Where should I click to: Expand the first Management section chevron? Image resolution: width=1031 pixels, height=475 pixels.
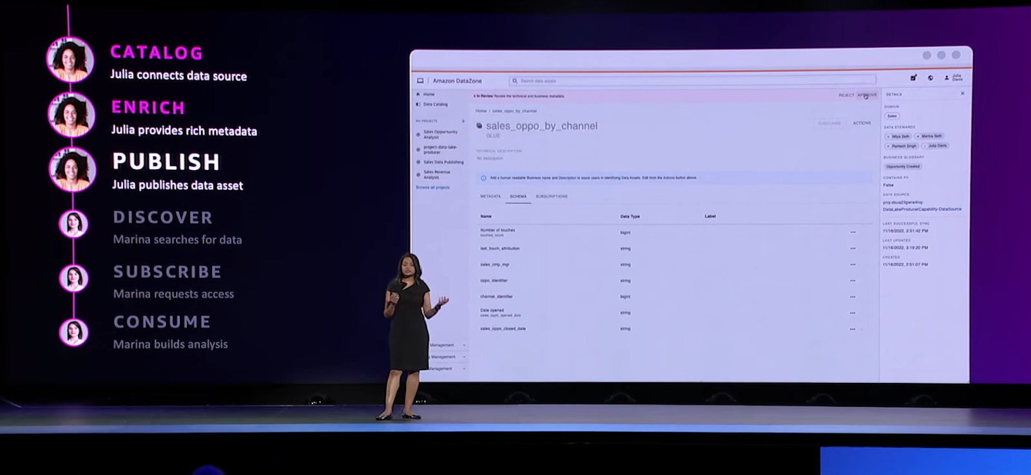pos(464,345)
